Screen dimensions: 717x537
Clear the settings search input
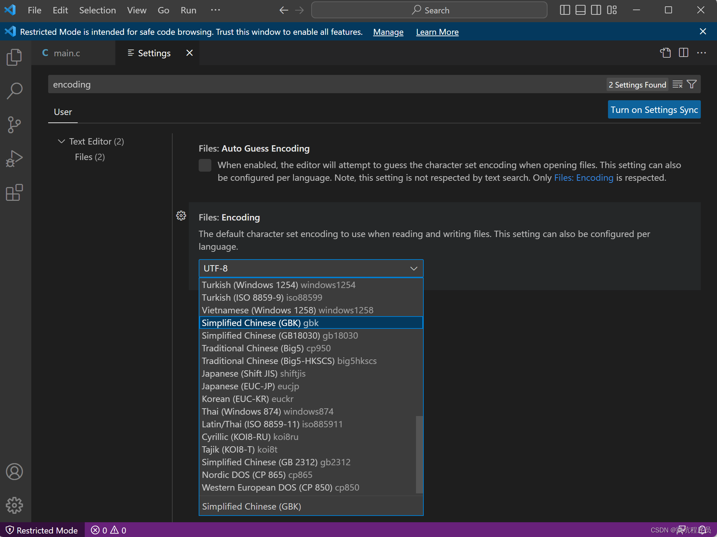point(677,84)
